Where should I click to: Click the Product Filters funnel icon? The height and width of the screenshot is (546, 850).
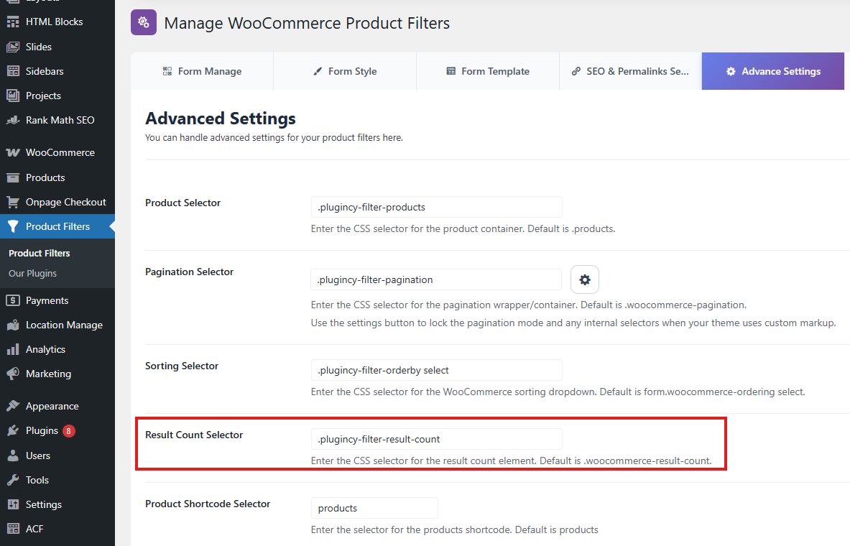[x=13, y=226]
